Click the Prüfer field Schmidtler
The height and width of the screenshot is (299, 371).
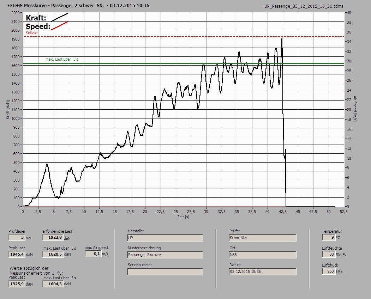tap(263, 238)
